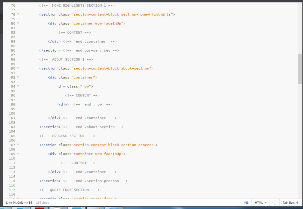The height and width of the screenshot is (209, 303).
Task: Collapse the fold arrow at line 109
Action: (18, 154)
